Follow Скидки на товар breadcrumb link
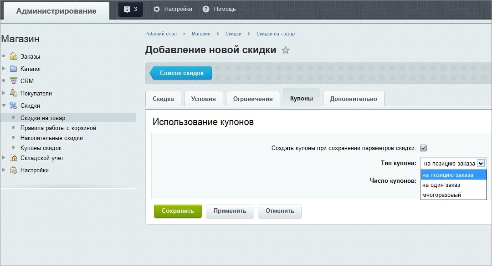The width and height of the screenshot is (492, 266). 276,34
